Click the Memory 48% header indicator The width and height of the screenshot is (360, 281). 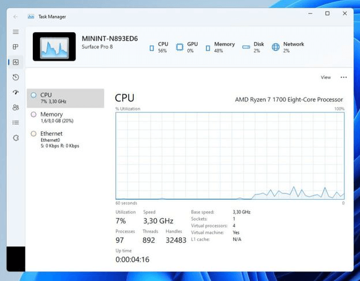point(220,47)
